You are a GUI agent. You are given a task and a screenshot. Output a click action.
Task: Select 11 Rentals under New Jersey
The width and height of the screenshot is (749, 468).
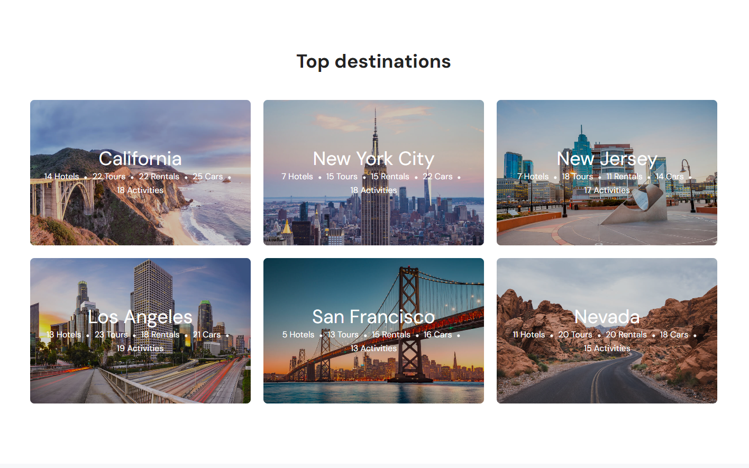[624, 177]
